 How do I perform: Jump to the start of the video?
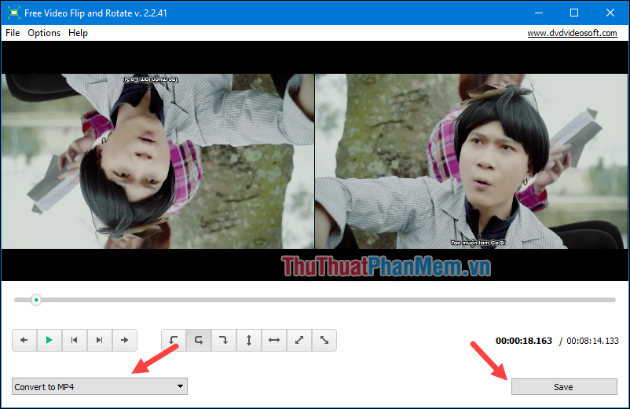(75, 340)
